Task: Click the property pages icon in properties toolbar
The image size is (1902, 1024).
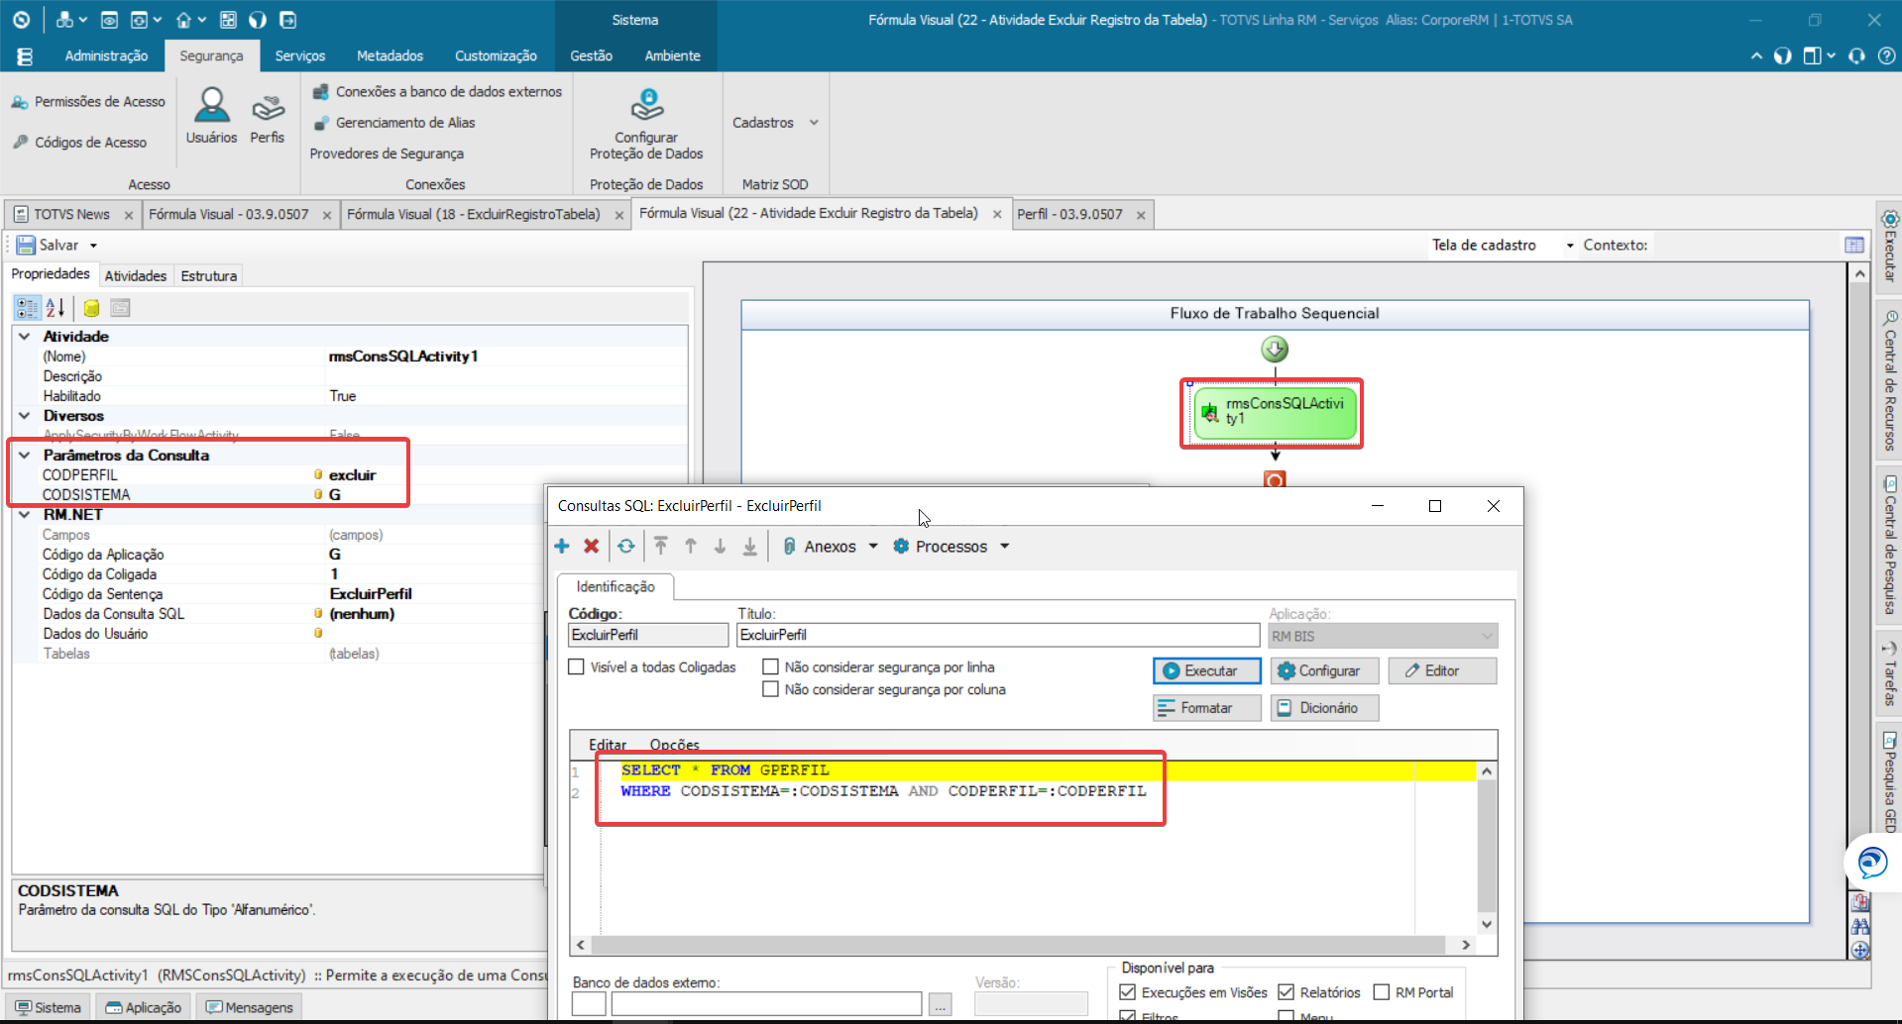Action: [120, 308]
